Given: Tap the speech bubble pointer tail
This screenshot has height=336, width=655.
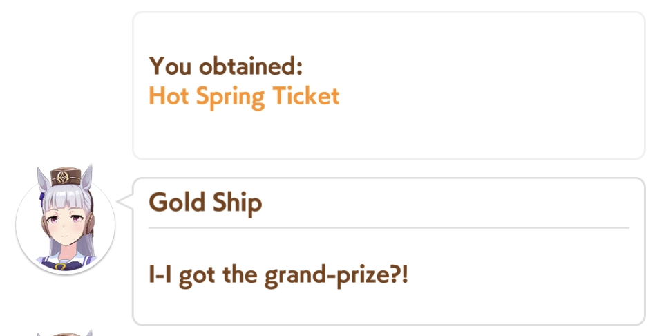Looking at the screenshot, I should coord(124,201).
